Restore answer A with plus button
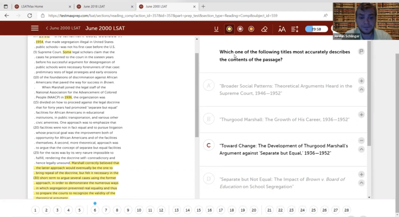 pyautogui.click(x=361, y=81)
